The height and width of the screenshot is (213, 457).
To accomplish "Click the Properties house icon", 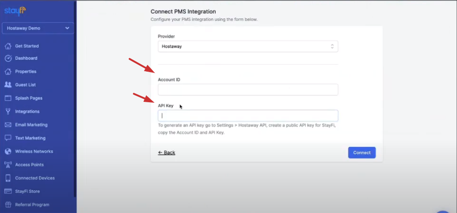I will point(8,71).
